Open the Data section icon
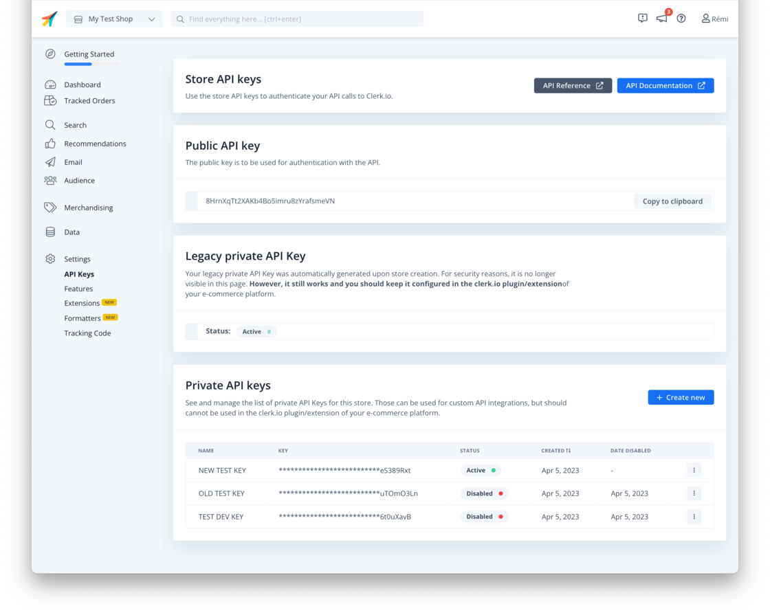The width and height of the screenshot is (770, 615). 50,232
